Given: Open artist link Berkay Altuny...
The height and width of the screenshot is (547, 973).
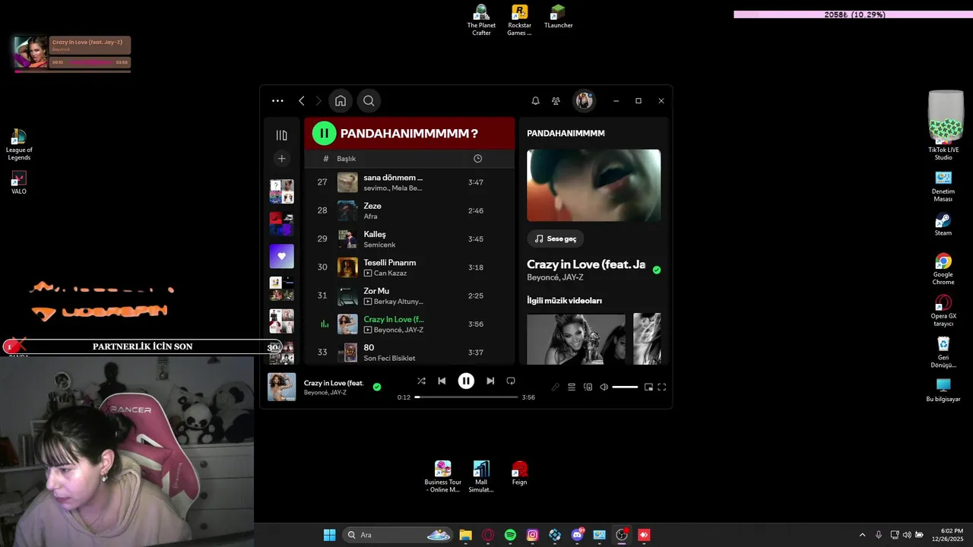Looking at the screenshot, I should tap(398, 302).
